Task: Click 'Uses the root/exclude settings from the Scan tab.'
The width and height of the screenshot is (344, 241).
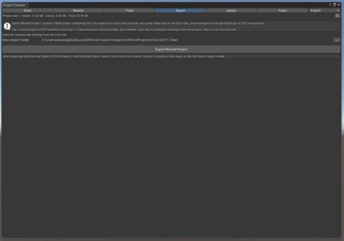Action: click(35, 35)
